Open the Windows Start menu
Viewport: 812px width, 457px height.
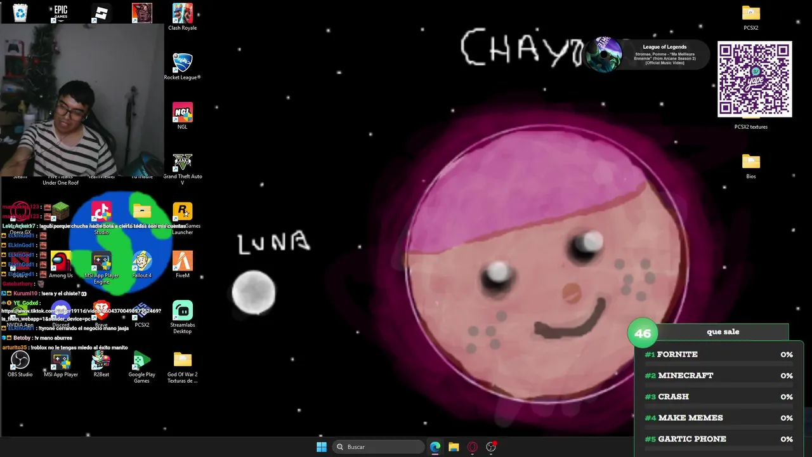322,447
